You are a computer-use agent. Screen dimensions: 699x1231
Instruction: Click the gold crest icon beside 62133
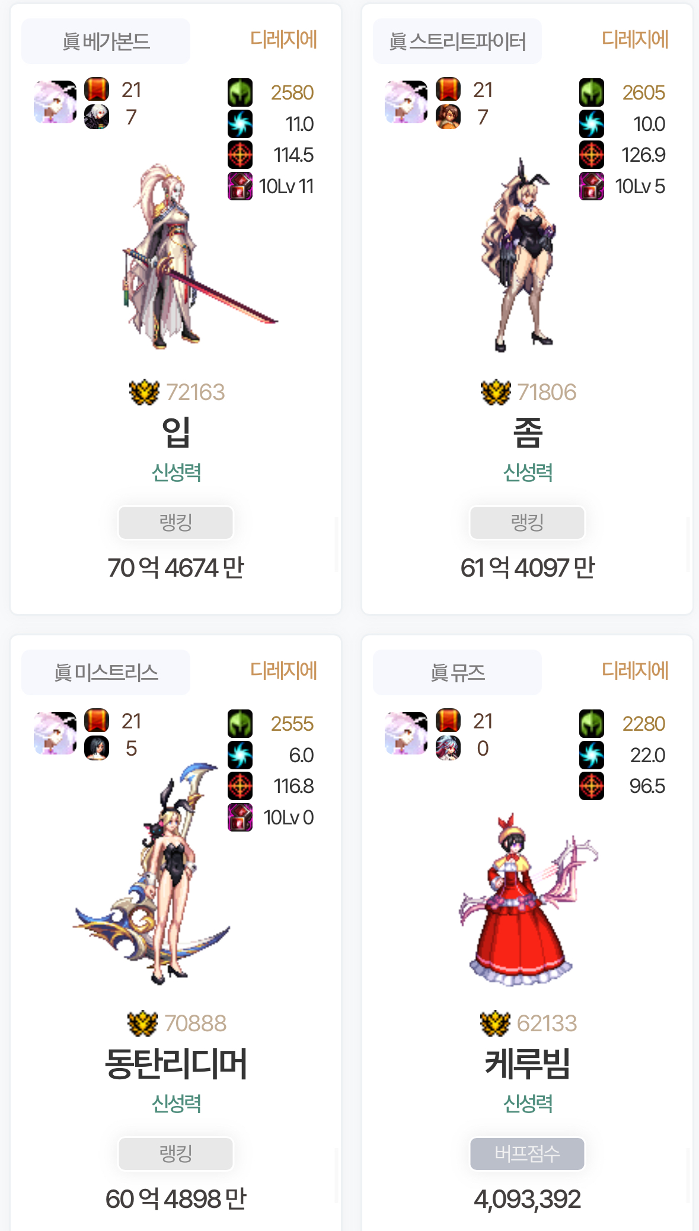[495, 1024]
